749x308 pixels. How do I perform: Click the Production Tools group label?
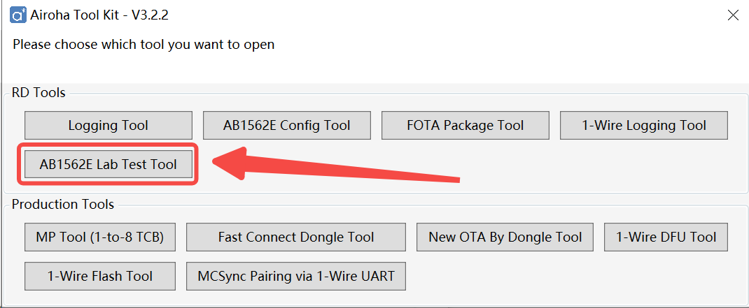(x=63, y=205)
